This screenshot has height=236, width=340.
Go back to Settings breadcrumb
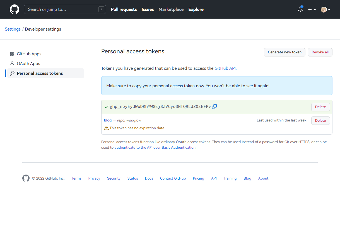tap(13, 29)
